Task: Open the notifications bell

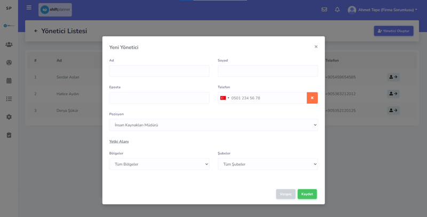Action: pos(337,10)
